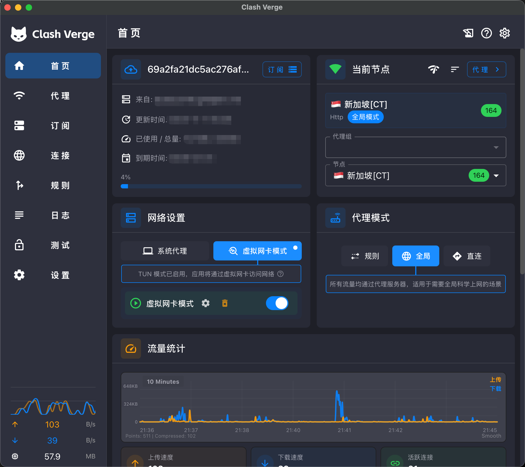Click the delete icon next to 虚拟网卡模式

(x=225, y=303)
